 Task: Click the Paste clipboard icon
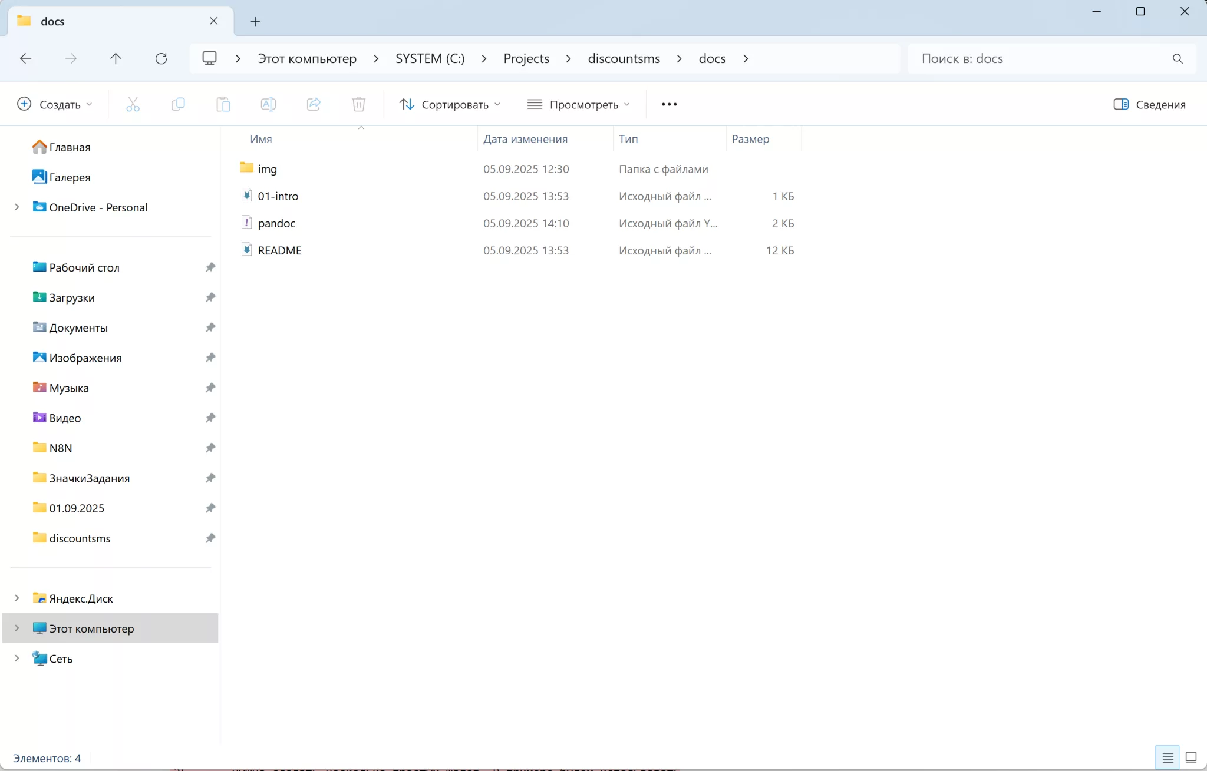point(223,104)
